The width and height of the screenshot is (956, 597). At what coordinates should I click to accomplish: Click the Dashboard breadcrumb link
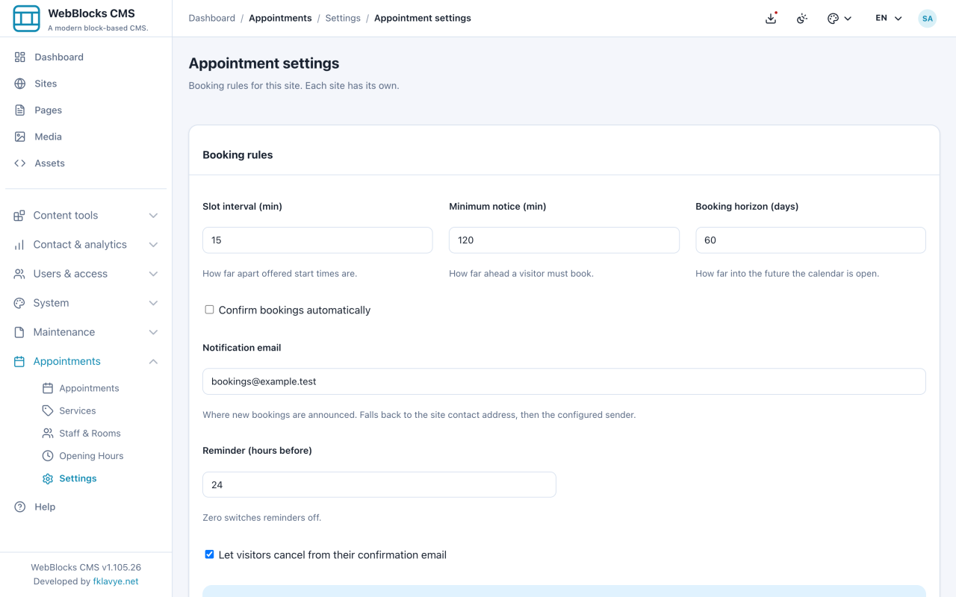click(212, 18)
